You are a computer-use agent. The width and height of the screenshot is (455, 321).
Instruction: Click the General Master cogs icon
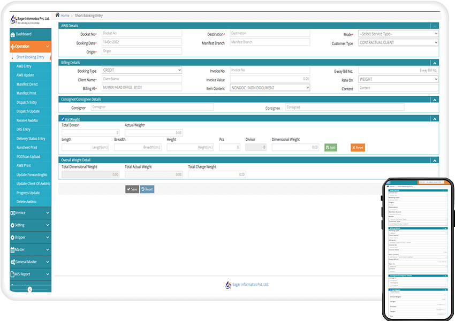pyautogui.click(x=13, y=262)
